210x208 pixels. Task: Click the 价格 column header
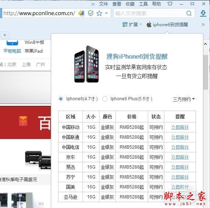132,117
